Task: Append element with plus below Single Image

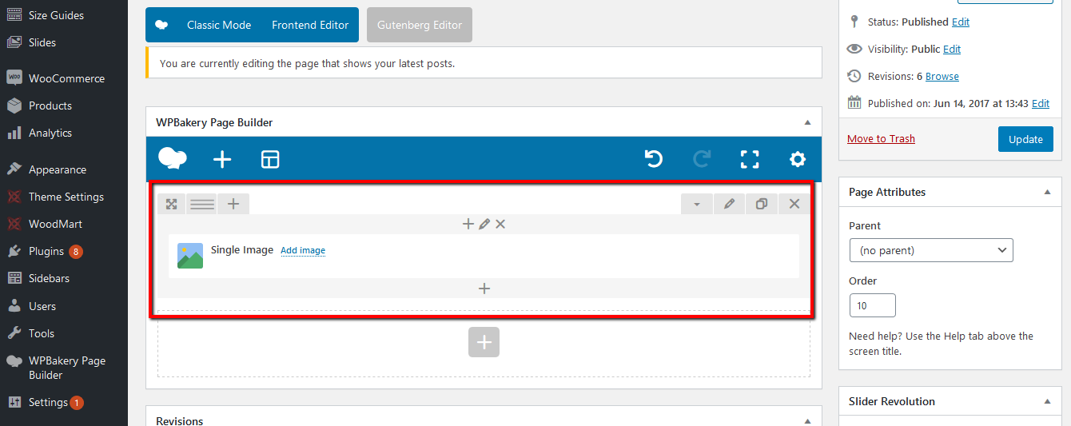Action: 484,289
